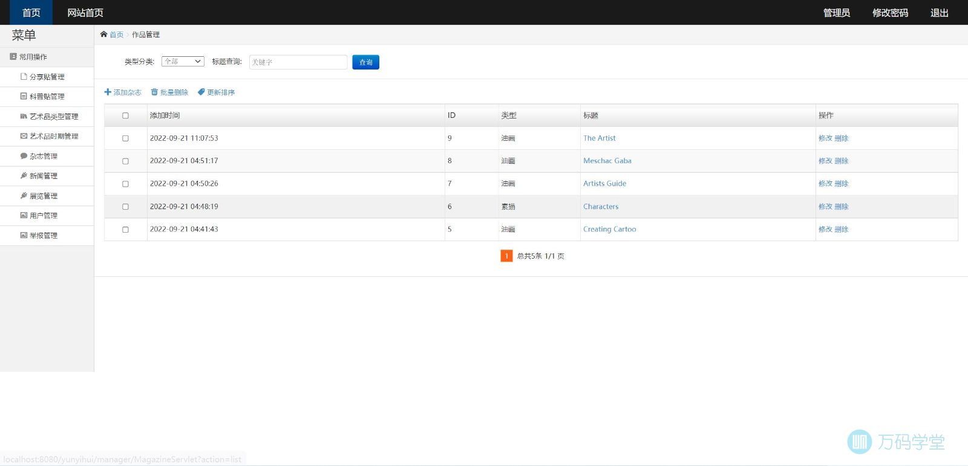Open 举报管理 in sidebar
Viewport: 968px width, 466px height.
[x=47, y=235]
